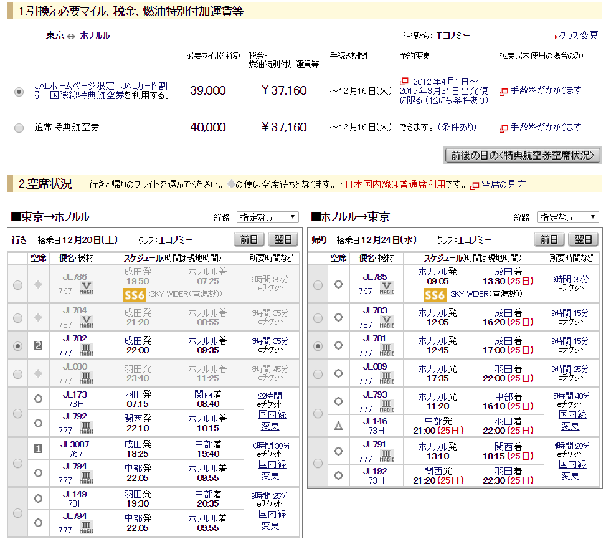This screenshot has width=611, height=544.
Task: Click external-link icon beside 2012年4月1日
Action: pyautogui.click(x=404, y=81)
